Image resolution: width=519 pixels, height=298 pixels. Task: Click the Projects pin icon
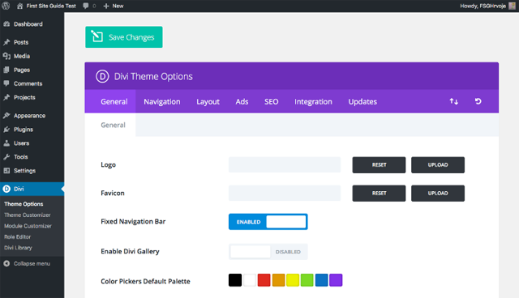(x=6, y=97)
